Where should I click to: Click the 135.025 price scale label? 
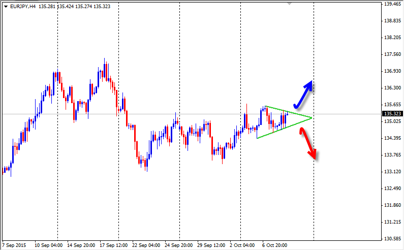pyautogui.click(x=392, y=121)
